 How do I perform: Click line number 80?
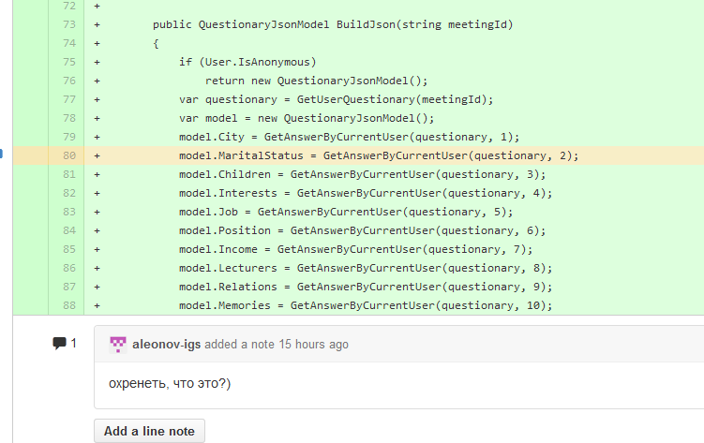pos(69,155)
